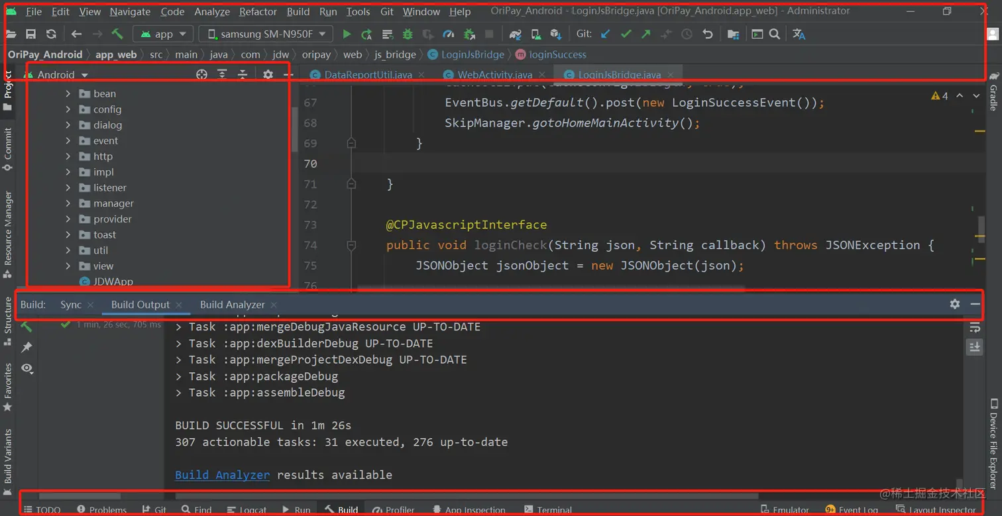Click the Translate icon in toolbar
This screenshot has width=1002, height=516.
(799, 34)
